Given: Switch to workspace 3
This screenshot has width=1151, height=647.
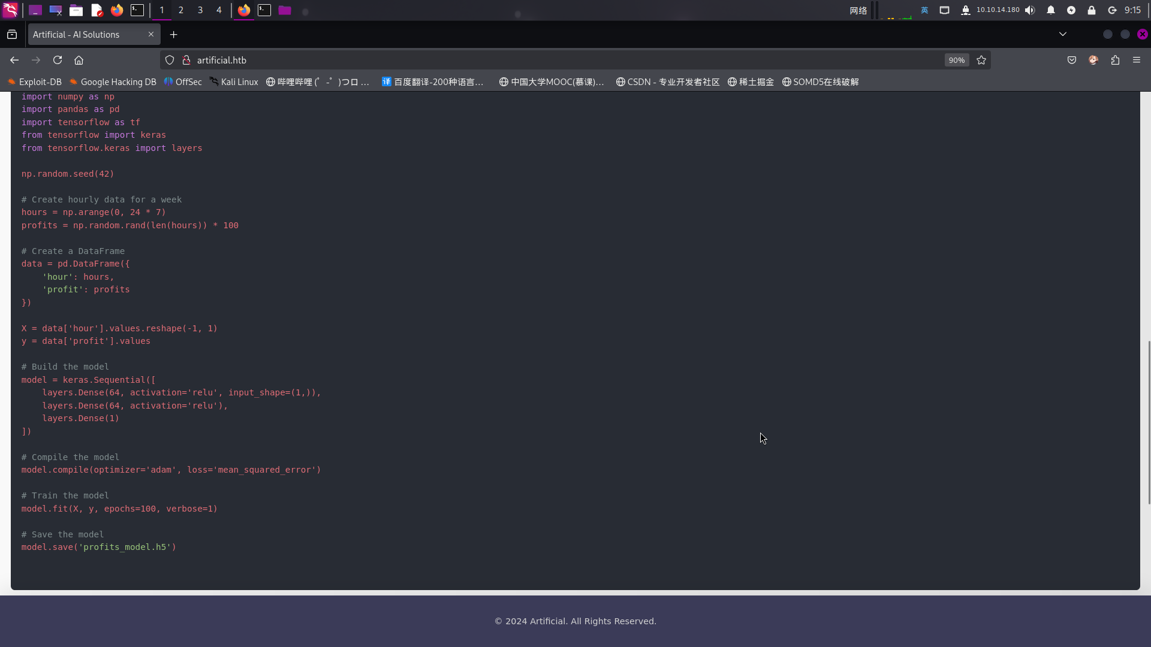Looking at the screenshot, I should pos(200,10).
